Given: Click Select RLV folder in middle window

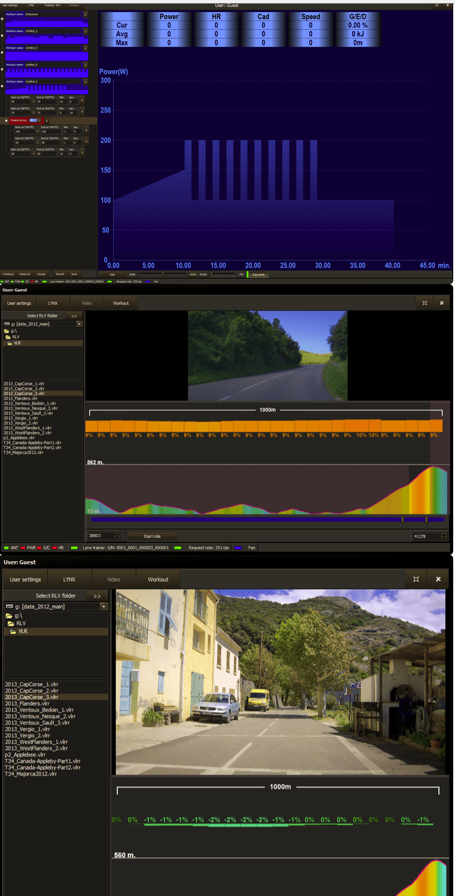Looking at the screenshot, I should (x=42, y=315).
